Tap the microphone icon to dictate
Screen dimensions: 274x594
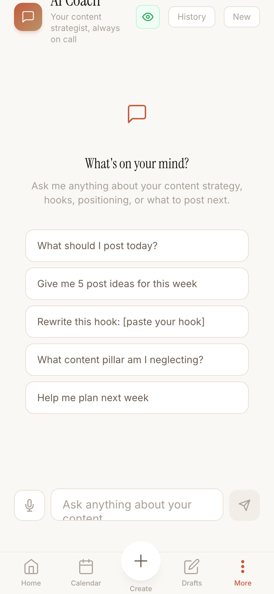(x=29, y=505)
